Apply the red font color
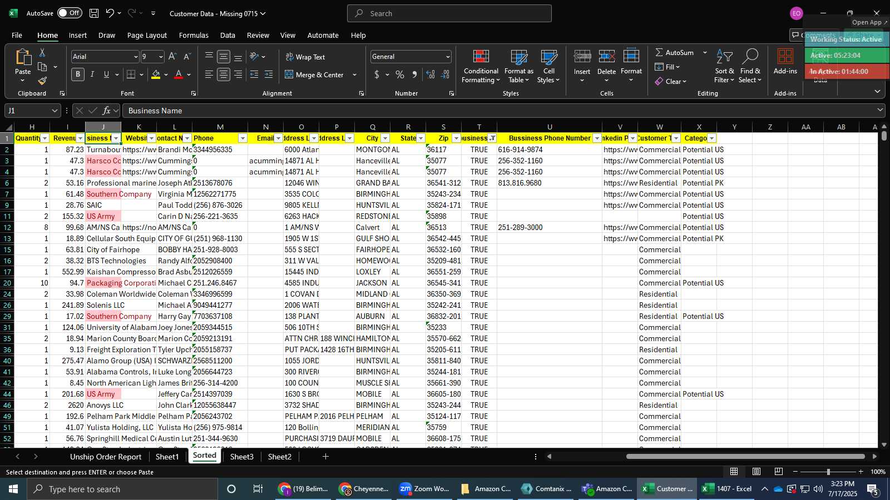Screen dimensions: 890x500 tap(179, 74)
